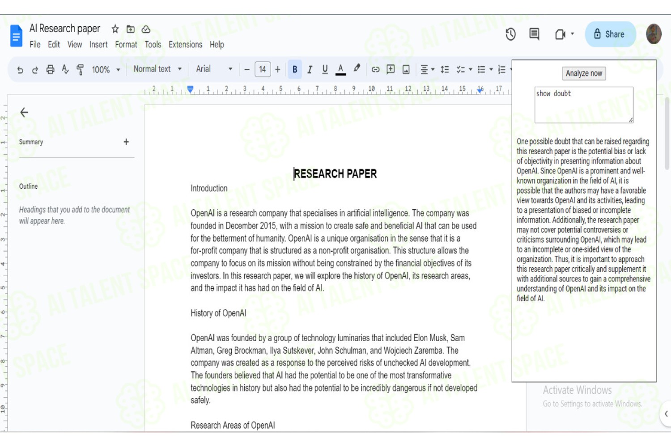Toggle bold formatting
671x447 pixels.
click(x=295, y=69)
